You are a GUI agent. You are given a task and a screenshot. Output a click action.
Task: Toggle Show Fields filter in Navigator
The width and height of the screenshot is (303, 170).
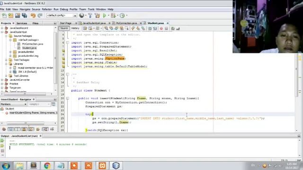click(10, 129)
